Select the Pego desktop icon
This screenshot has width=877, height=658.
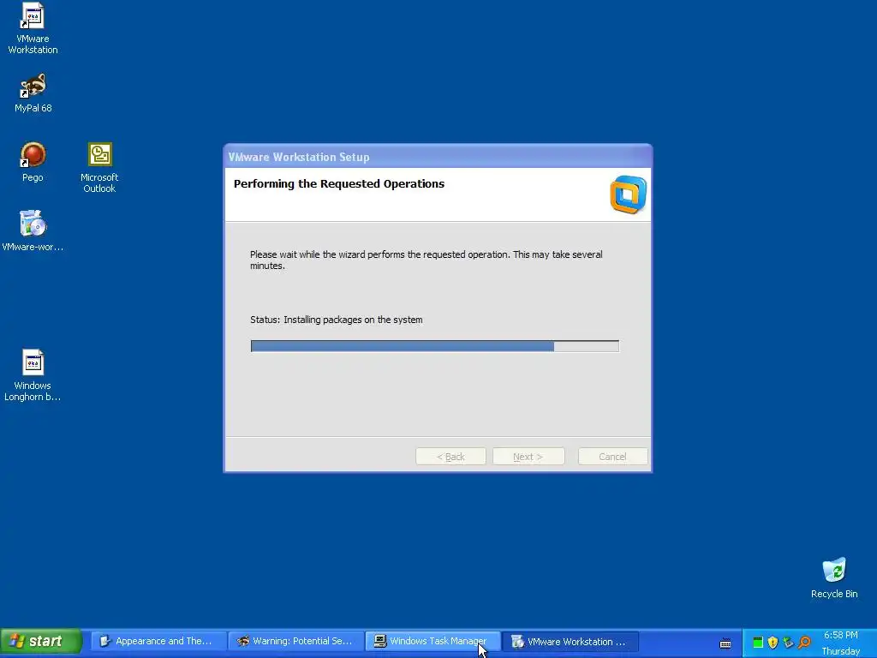33,162
